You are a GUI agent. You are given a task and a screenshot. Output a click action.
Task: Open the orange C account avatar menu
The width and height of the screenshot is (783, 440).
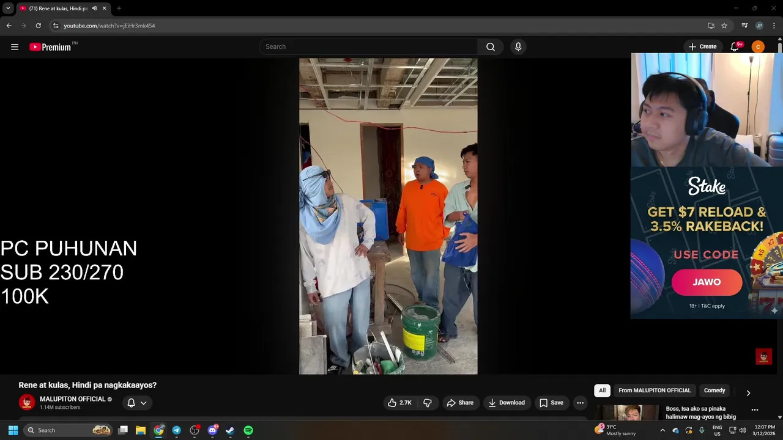tap(758, 47)
